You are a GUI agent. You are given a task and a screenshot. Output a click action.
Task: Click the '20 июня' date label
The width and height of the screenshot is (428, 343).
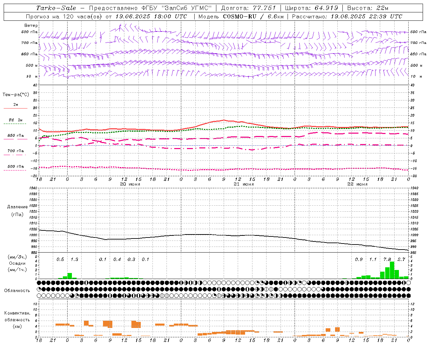pos(130,184)
